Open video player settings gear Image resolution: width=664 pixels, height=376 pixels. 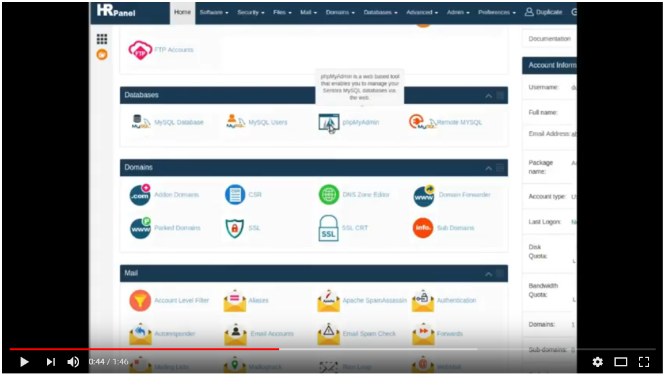coord(598,362)
